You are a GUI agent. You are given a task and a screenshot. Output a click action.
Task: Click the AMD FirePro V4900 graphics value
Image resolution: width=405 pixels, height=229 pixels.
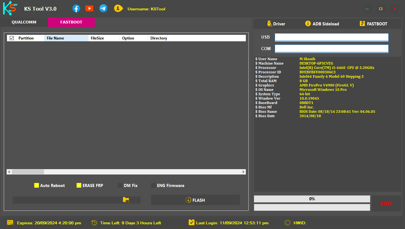327,85
